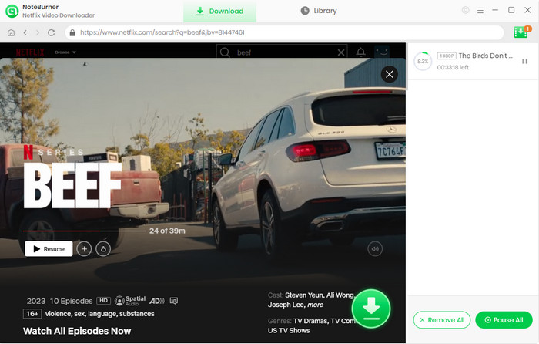Clear the Netflix search text
The image size is (539, 344).
pos(341,52)
